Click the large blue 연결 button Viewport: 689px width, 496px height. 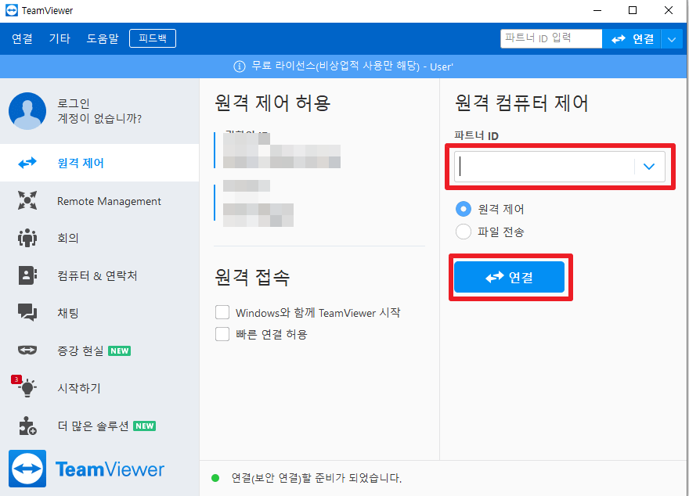click(509, 277)
